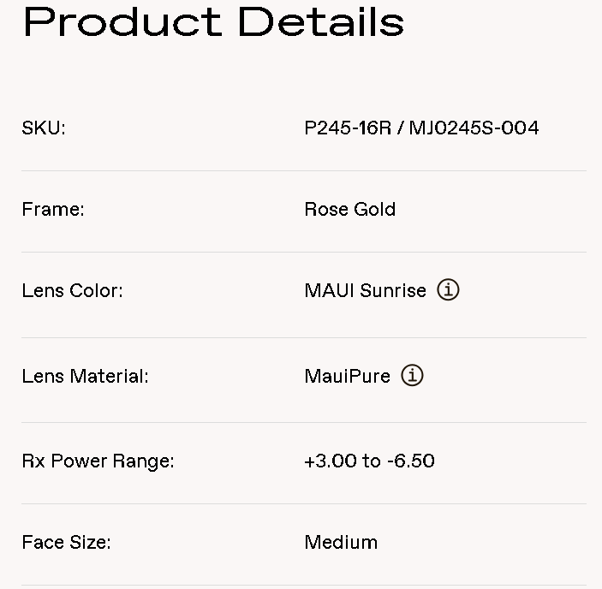This screenshot has height=589, width=602.
Task: Click the SKU label
Action: [44, 128]
